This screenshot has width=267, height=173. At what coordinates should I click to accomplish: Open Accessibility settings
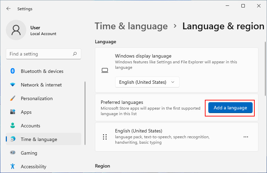43,166
